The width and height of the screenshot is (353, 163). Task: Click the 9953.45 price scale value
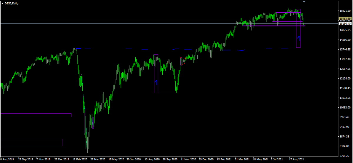coord(344,117)
